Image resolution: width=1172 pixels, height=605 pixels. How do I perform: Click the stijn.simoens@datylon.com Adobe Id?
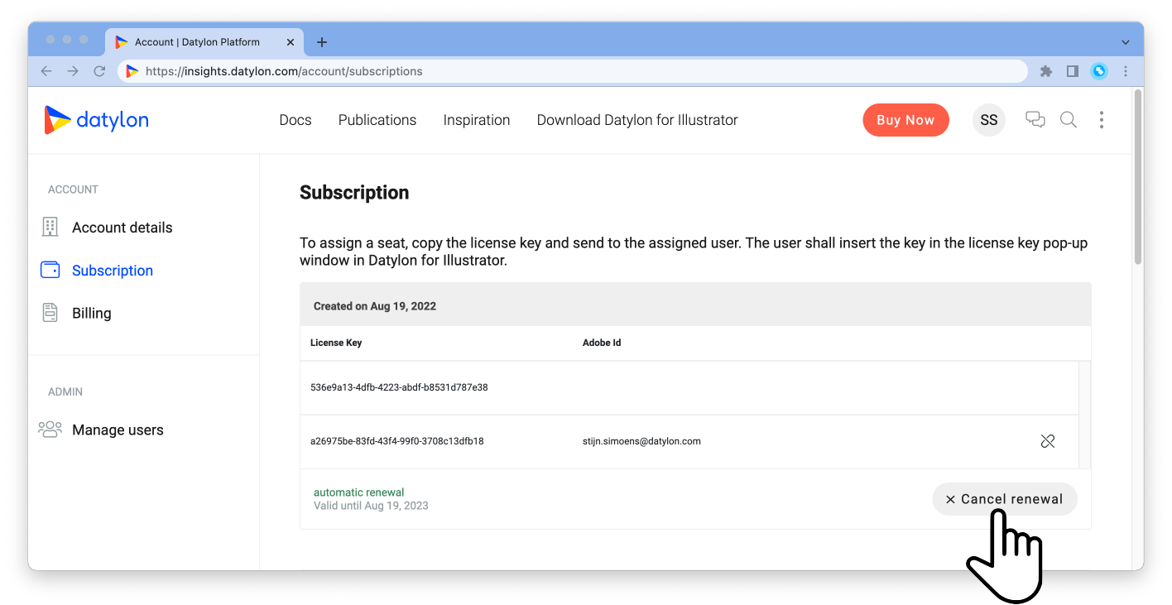point(641,441)
